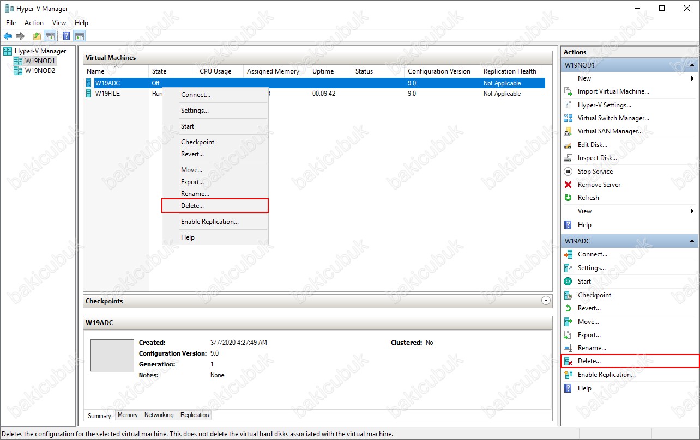Screen dimensions: 700x440
Task: Click the Virtual Switch Manager icon
Action: tap(568, 118)
